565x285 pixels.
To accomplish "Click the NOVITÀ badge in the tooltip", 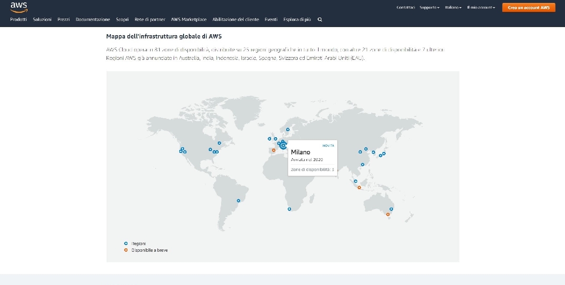I will [x=328, y=146].
